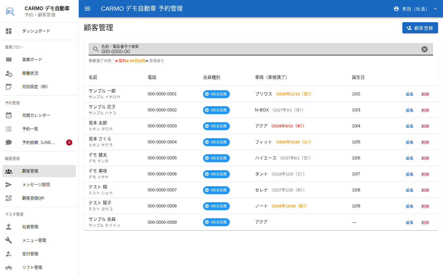Edit customer 見本 太郎
443x277 pixels.
coord(409,126)
